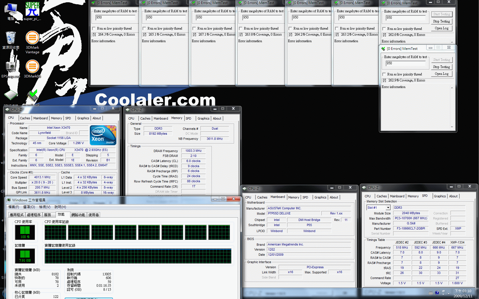
Task: Toggle low priority thread in frontmost MemTest
Action: pos(384,74)
